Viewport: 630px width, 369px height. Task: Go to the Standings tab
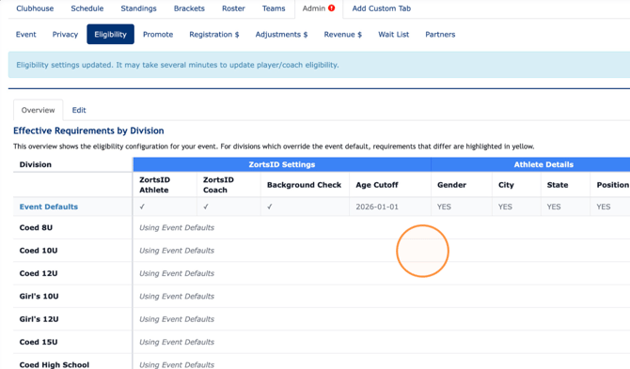pyautogui.click(x=138, y=8)
